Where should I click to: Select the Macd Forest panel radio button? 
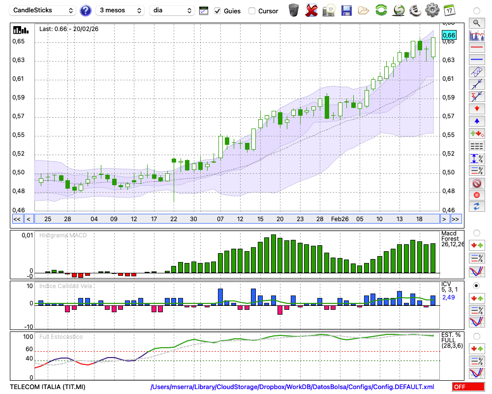[476, 232]
